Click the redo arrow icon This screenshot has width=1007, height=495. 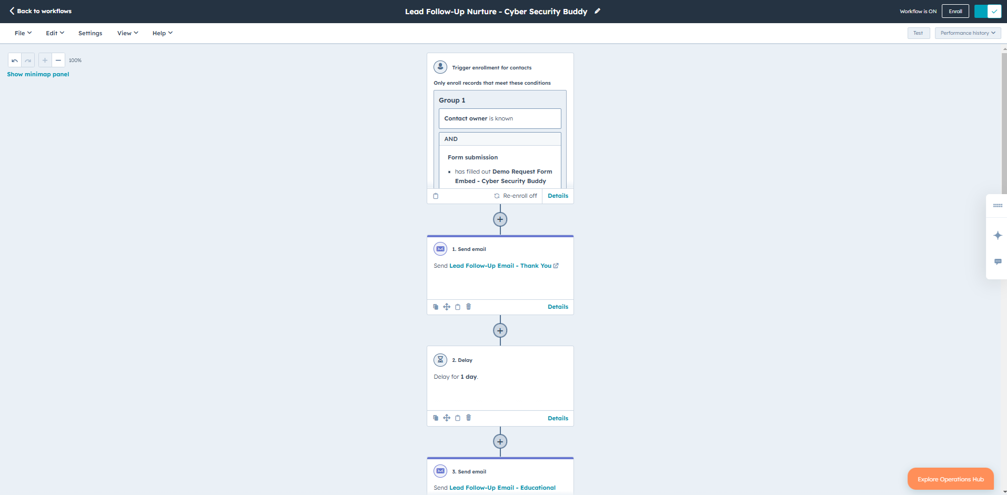(28, 60)
